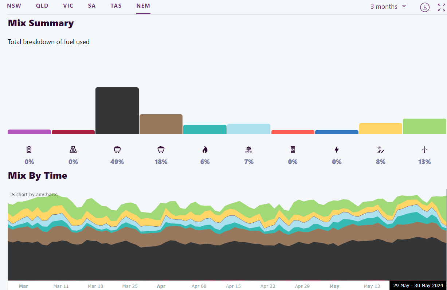Expand the view with the fullscreen icon

click(441, 7)
